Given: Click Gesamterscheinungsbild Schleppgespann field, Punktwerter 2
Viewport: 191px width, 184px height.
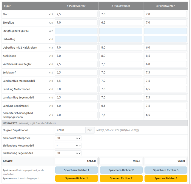Looking at the screenshot, I should click(121, 115).
